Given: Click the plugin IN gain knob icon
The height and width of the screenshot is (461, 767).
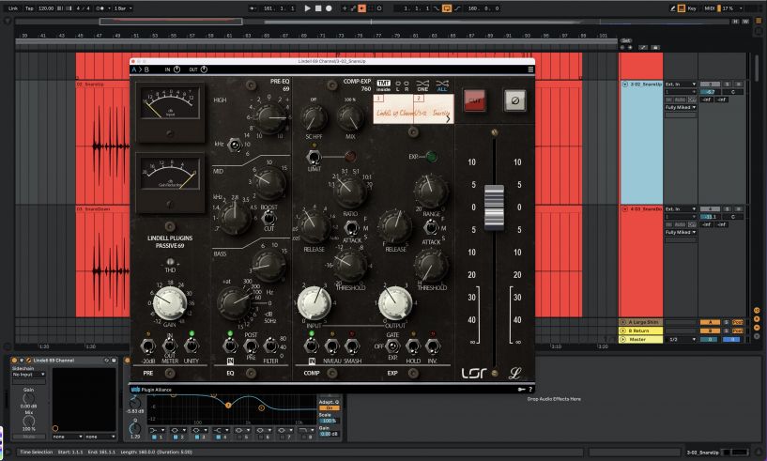Looking at the screenshot, I should point(177,69).
